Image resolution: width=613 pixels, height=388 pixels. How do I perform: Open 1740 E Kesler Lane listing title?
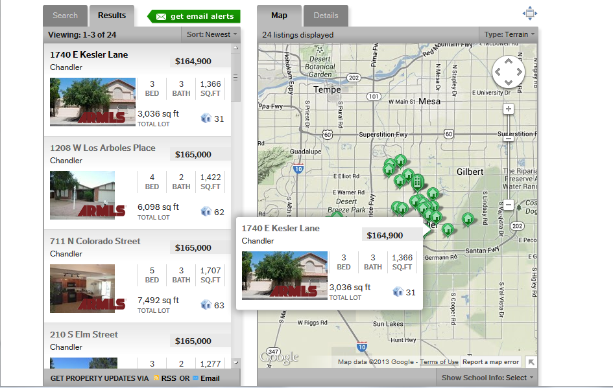[x=89, y=54]
